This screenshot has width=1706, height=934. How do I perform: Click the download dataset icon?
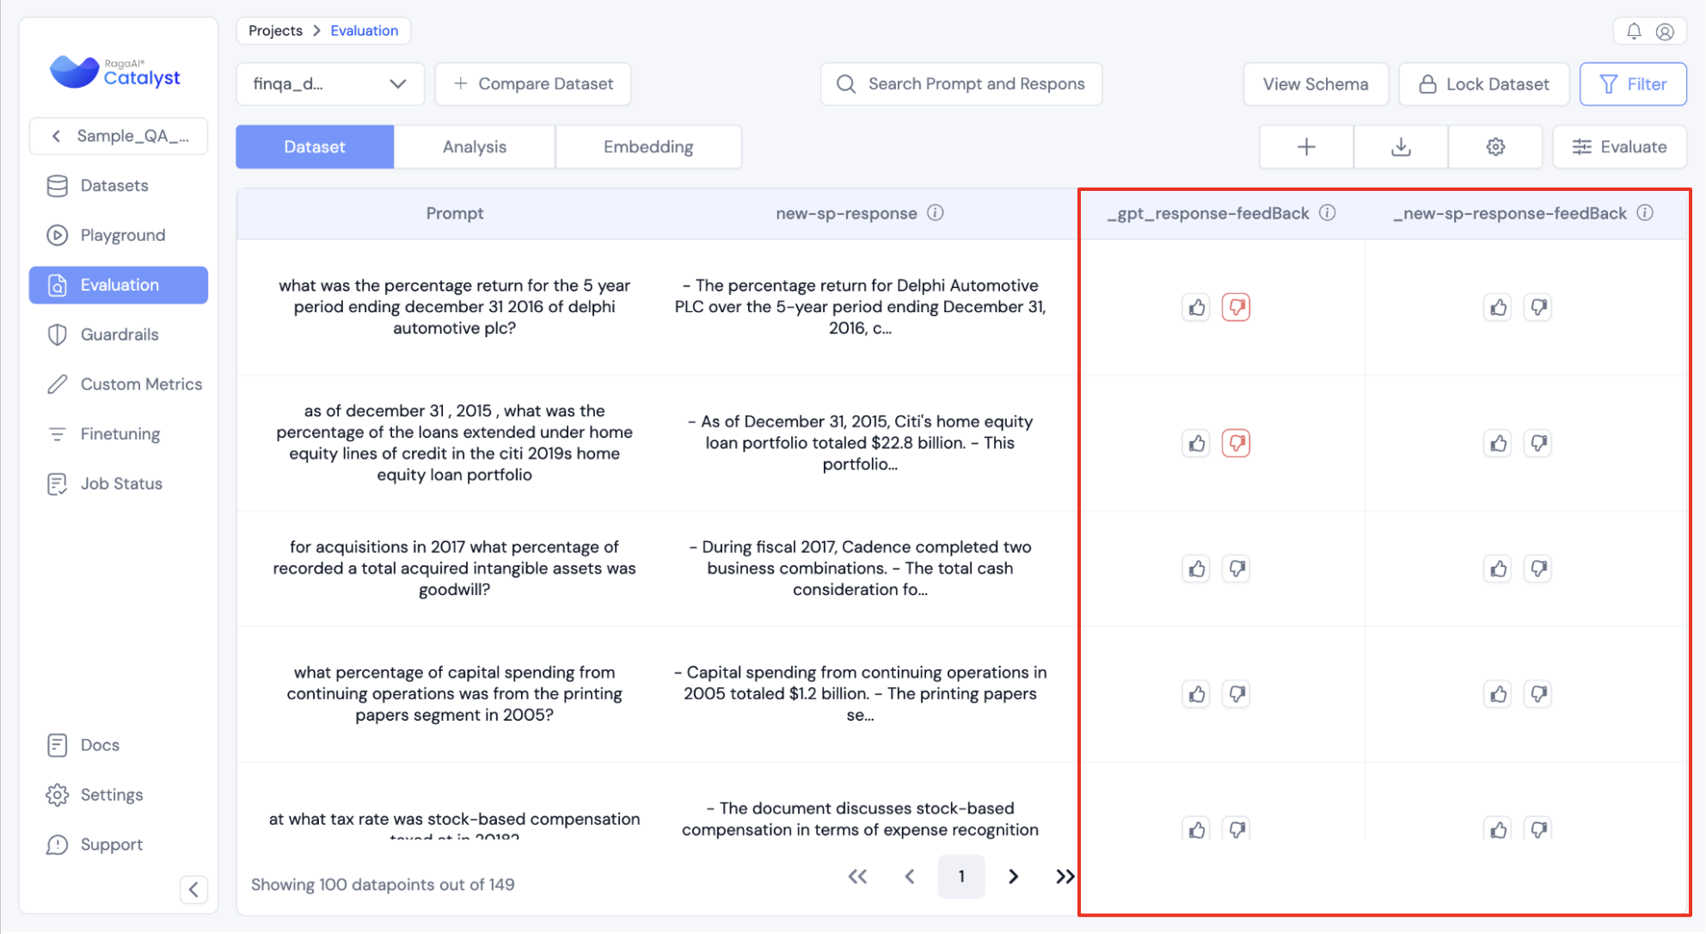tap(1401, 147)
